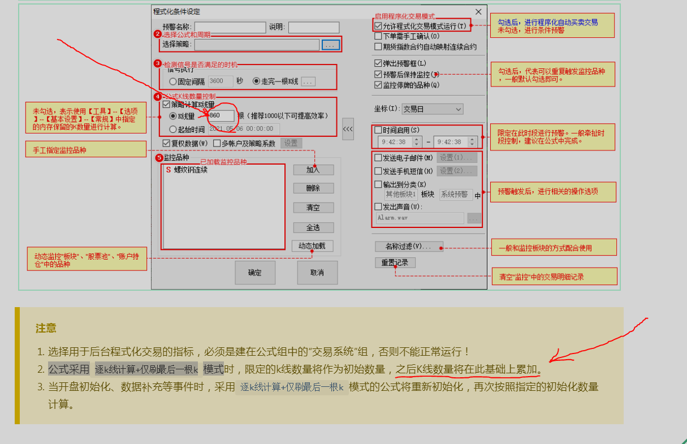The width and height of the screenshot is (687, 444).
Task: Toggle the 复权数据 checkbox
Action: 166,144
